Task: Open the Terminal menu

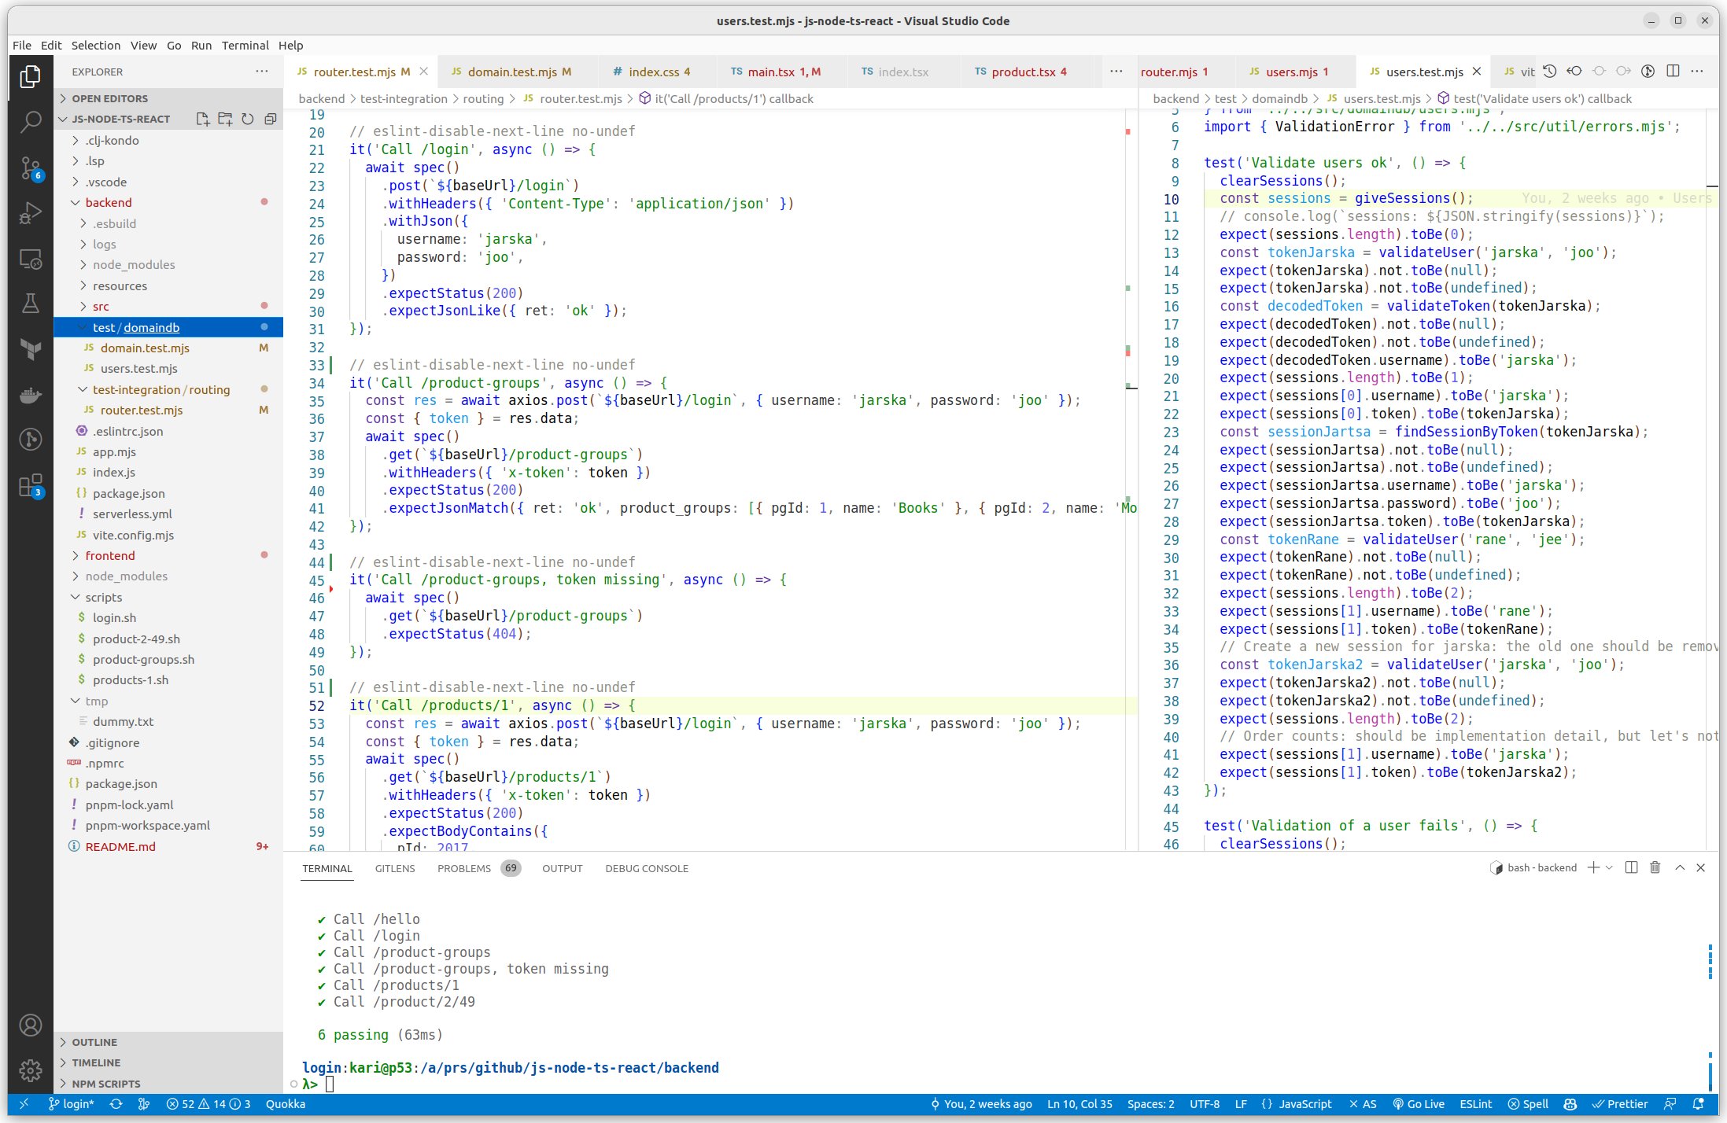Action: coord(245,46)
